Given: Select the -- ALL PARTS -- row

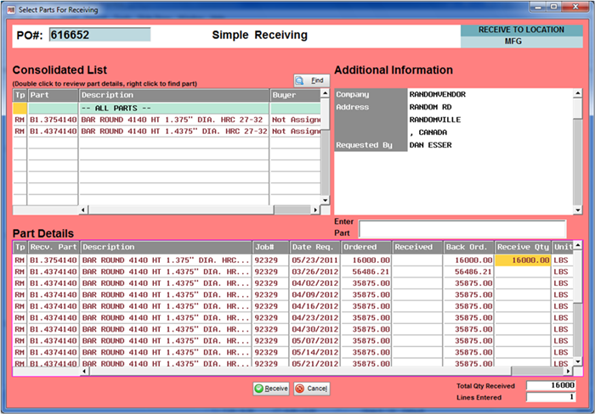Looking at the screenshot, I should pos(167,109).
